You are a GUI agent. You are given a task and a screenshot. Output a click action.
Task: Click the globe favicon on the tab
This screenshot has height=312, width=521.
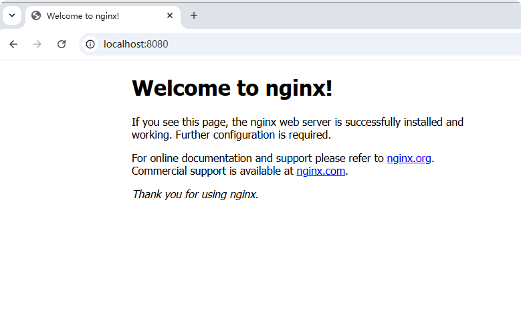(36, 15)
